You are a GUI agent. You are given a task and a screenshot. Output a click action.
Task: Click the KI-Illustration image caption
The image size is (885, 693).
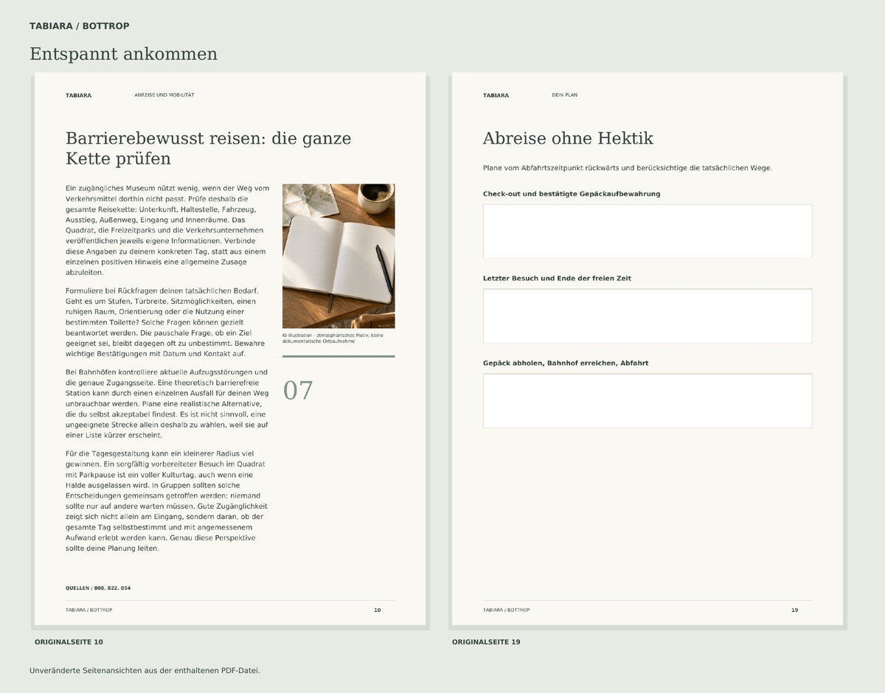pyautogui.click(x=333, y=338)
